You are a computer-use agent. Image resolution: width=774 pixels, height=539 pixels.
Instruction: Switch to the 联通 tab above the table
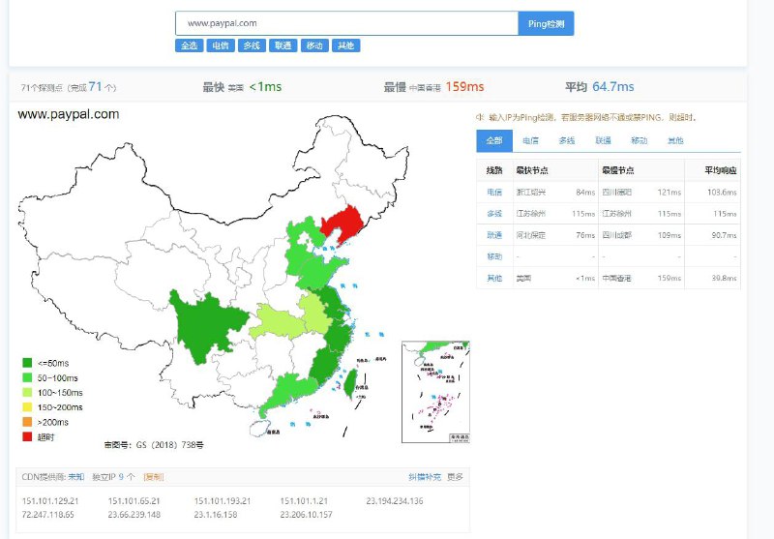coord(603,140)
